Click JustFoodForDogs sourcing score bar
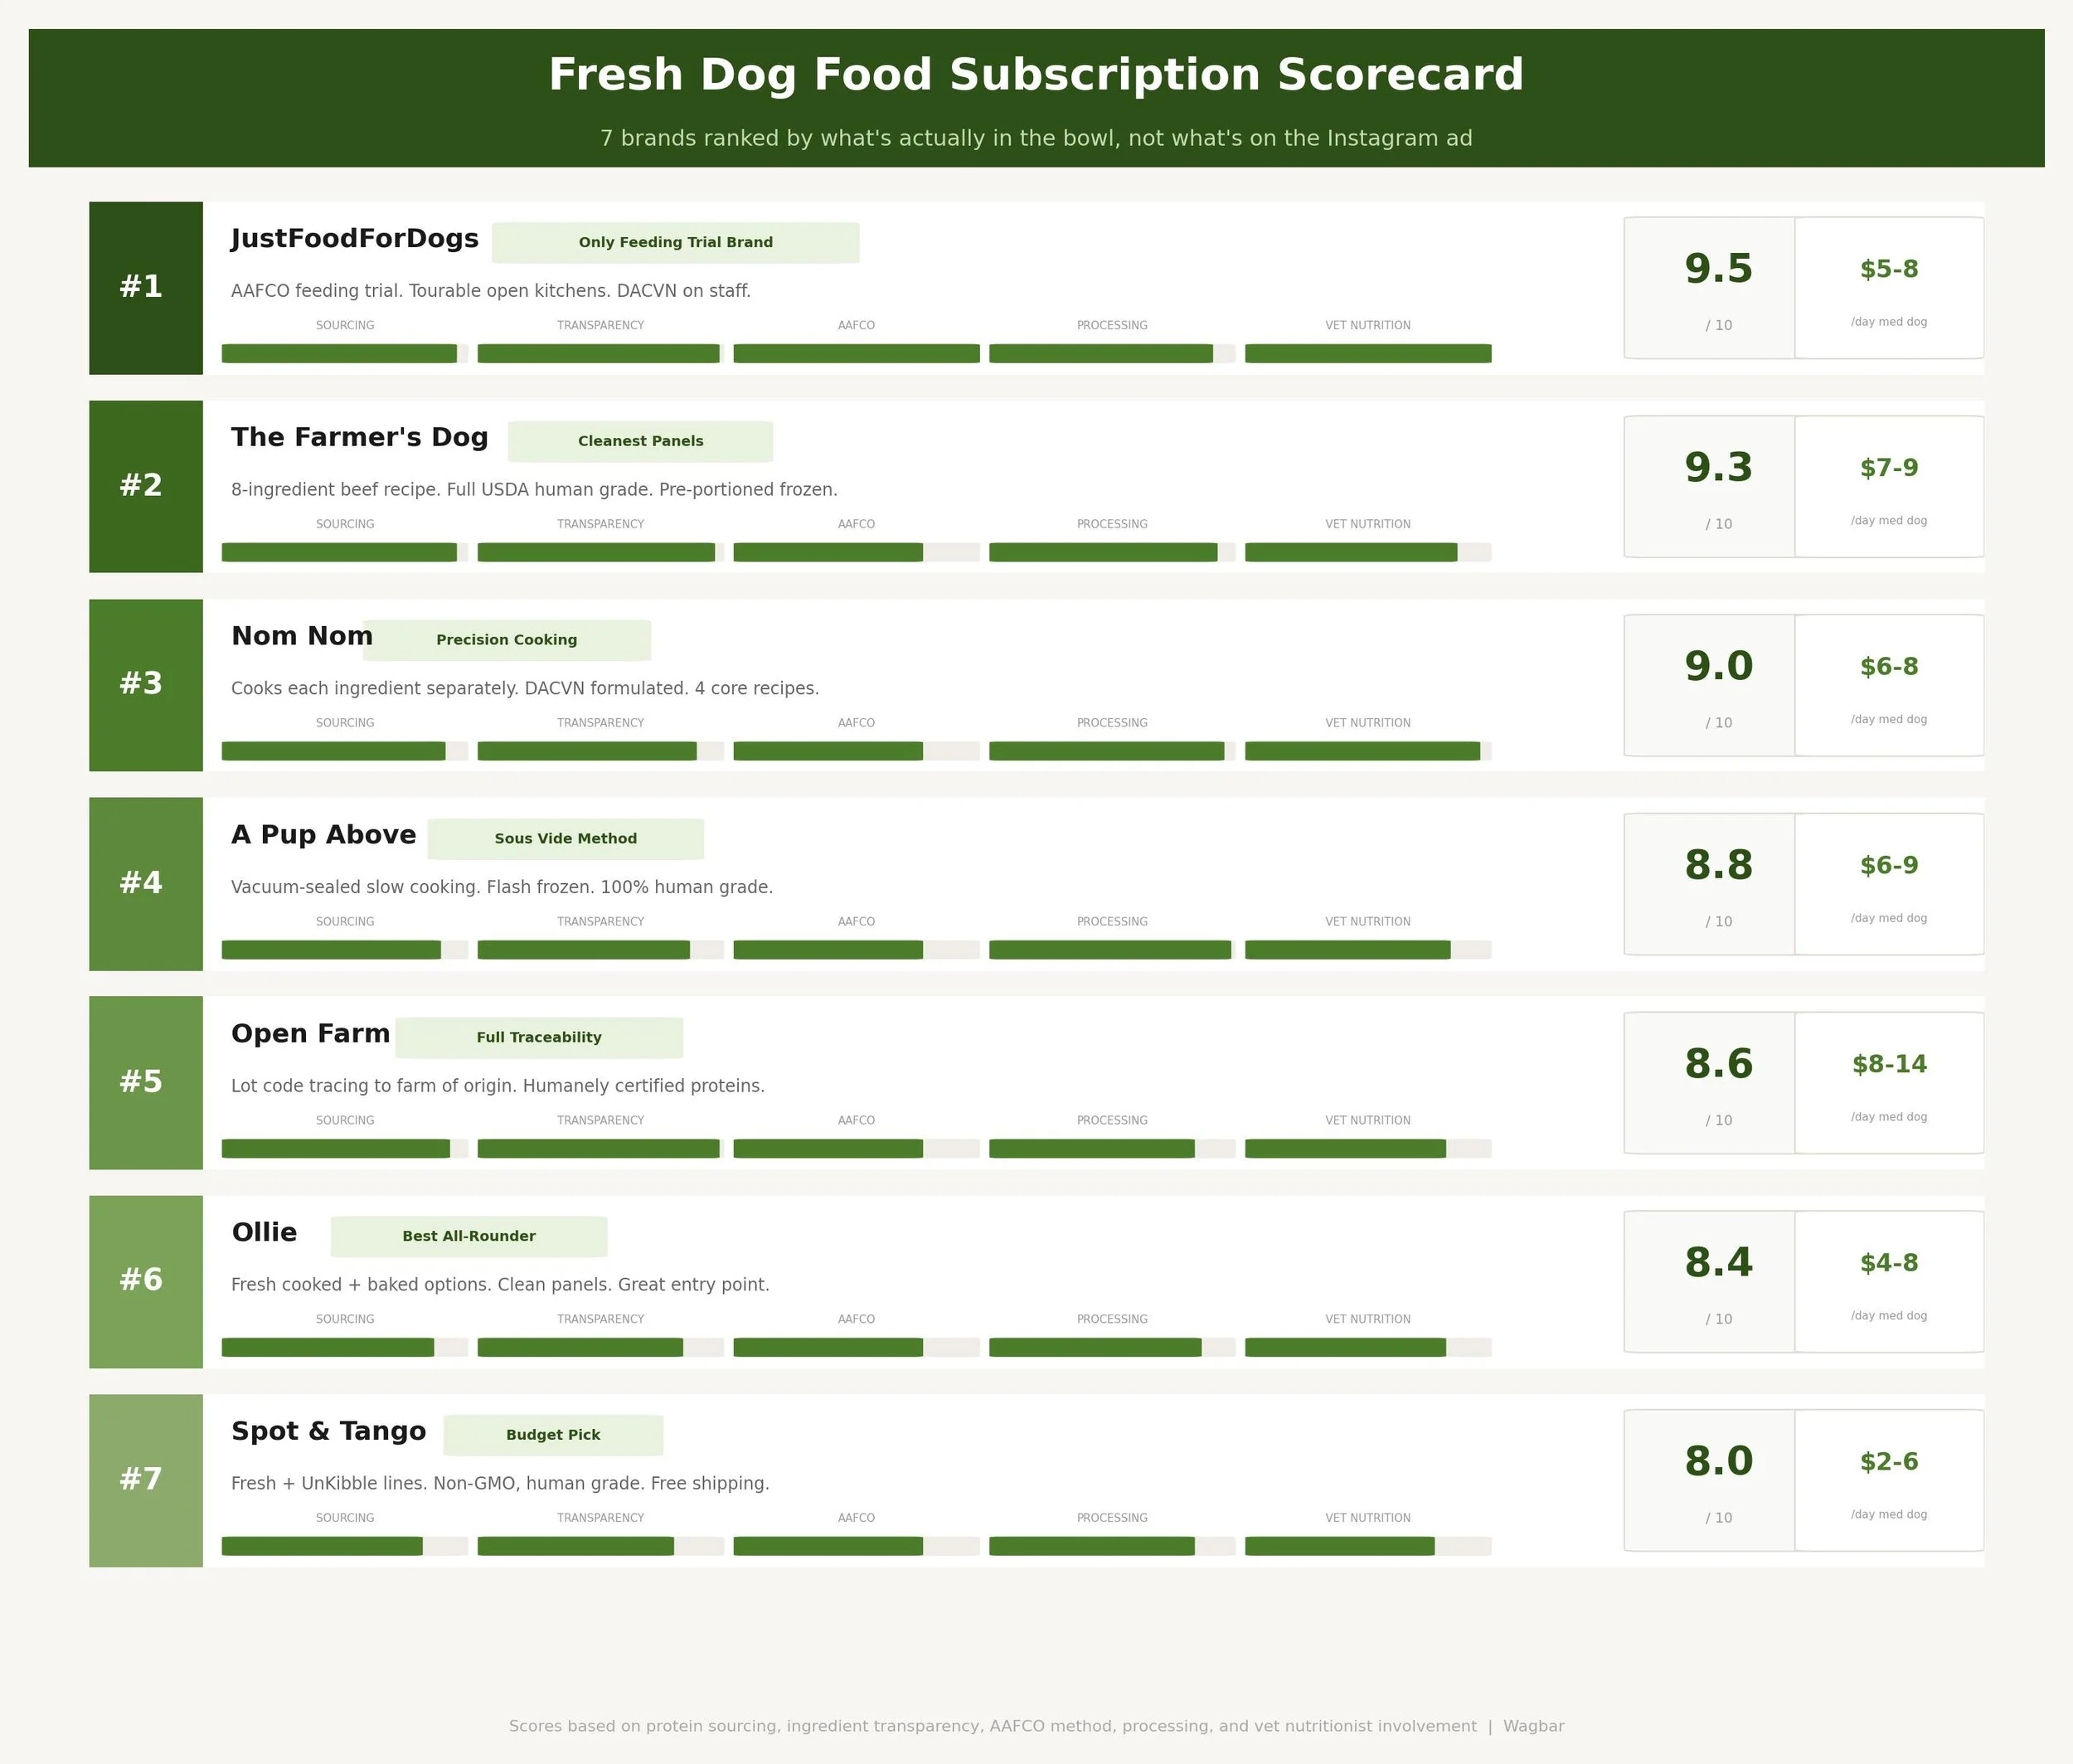Viewport: 2073px width, 1764px height. (345, 353)
